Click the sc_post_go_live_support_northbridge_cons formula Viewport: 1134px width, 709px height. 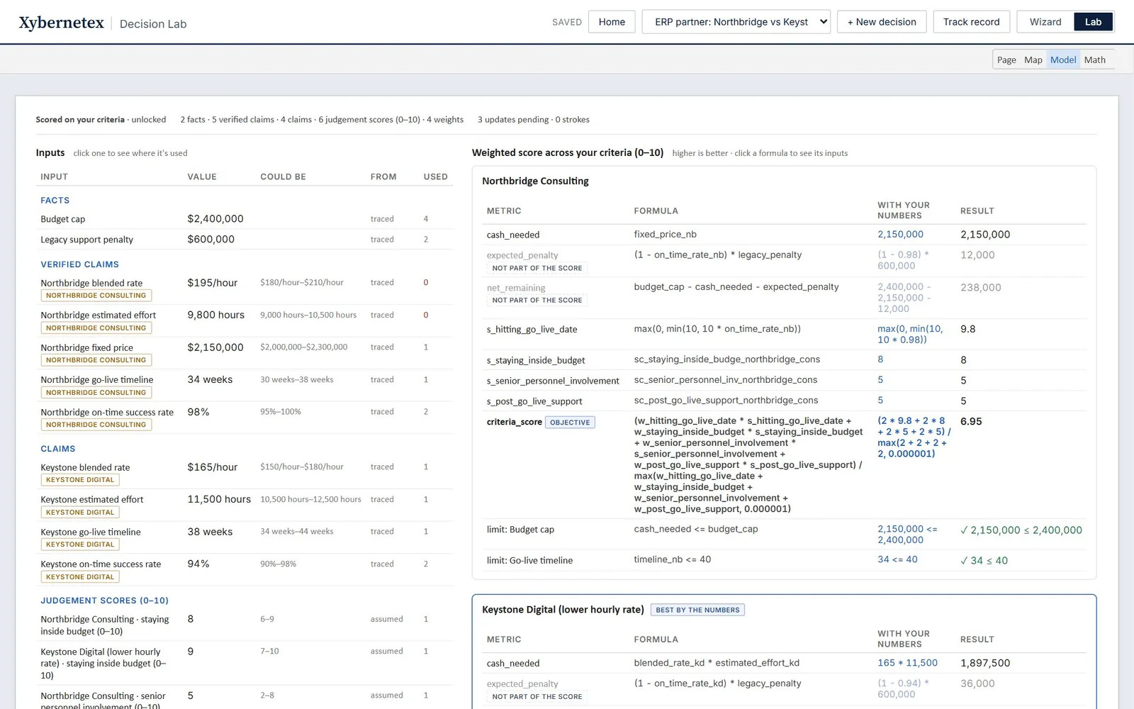coord(726,400)
